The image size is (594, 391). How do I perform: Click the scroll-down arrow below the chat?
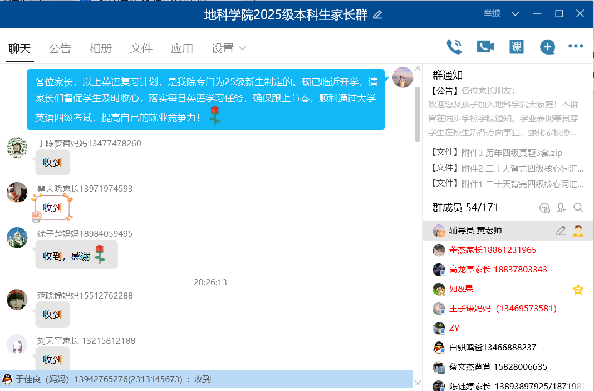[x=418, y=383]
